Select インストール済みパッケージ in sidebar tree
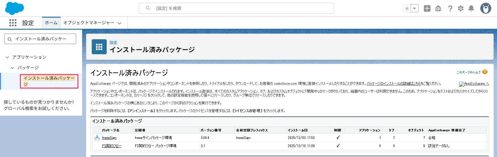Screen dimensions: 497x157 [49, 81]
